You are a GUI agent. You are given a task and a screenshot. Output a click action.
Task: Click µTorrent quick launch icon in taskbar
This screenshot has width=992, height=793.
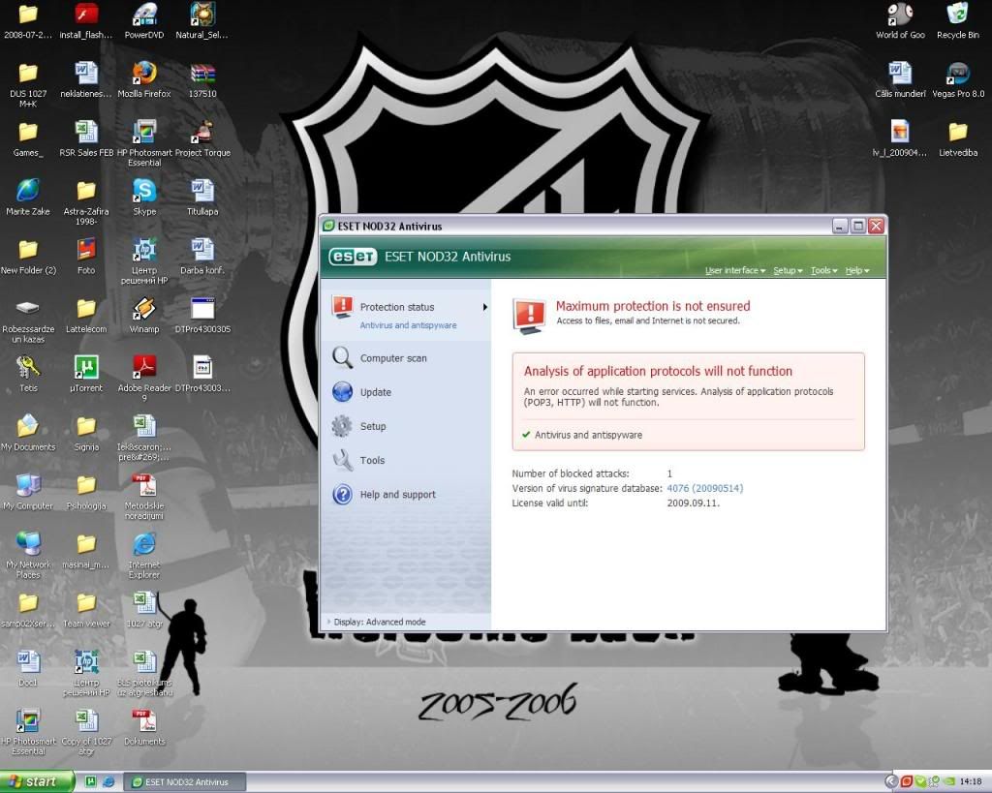pos(91,781)
